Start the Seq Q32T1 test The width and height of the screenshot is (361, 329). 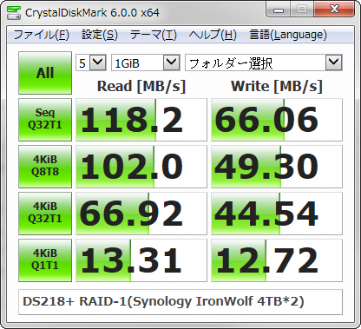point(45,120)
